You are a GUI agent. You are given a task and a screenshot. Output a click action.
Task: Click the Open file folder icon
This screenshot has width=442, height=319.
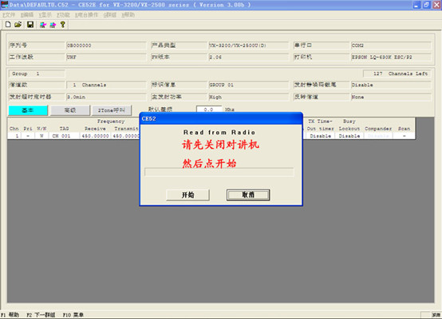pos(18,25)
